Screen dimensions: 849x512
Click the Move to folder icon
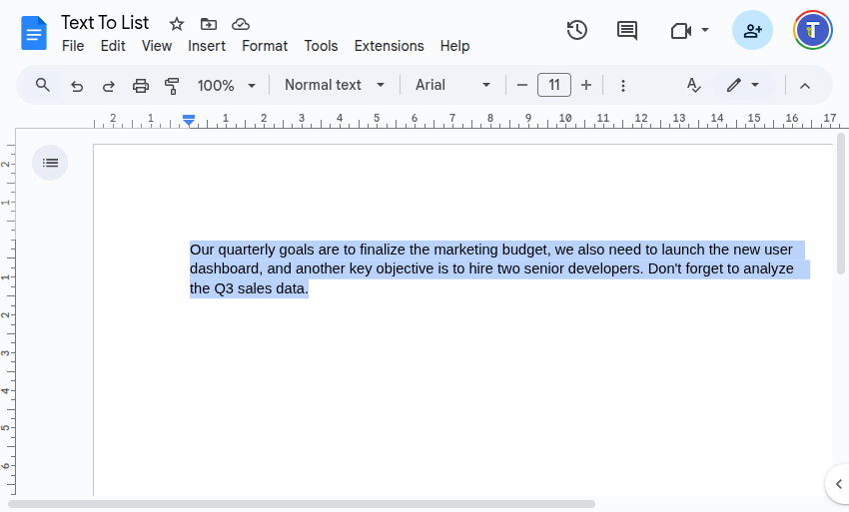click(209, 24)
